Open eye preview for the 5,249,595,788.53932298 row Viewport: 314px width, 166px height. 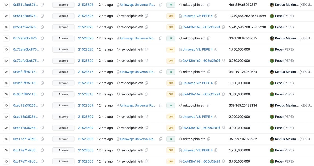[x=7, y=27]
